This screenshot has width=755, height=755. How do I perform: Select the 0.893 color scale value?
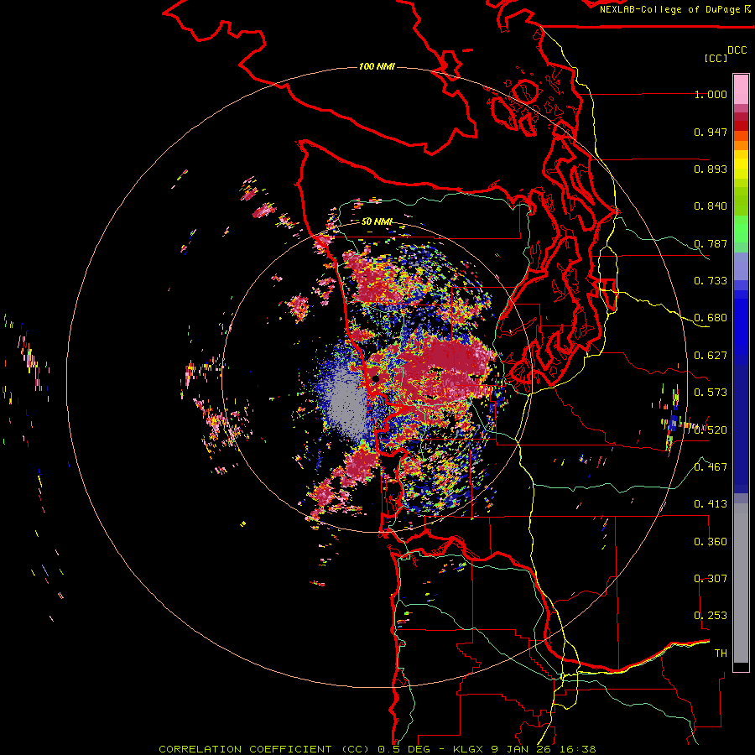(711, 169)
